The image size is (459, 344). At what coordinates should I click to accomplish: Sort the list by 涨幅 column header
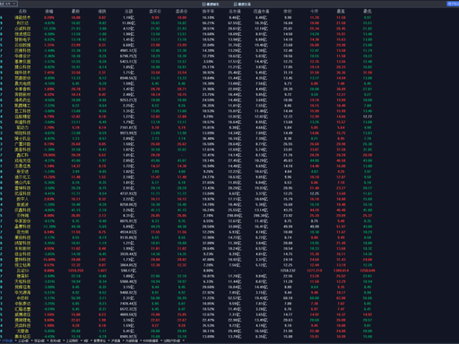coord(49,11)
